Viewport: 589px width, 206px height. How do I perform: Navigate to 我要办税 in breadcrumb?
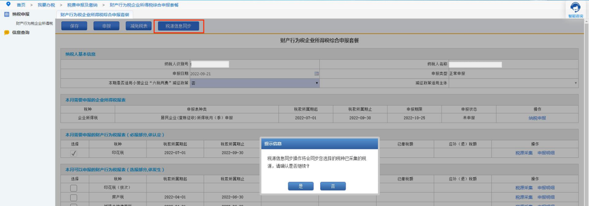tap(46, 5)
